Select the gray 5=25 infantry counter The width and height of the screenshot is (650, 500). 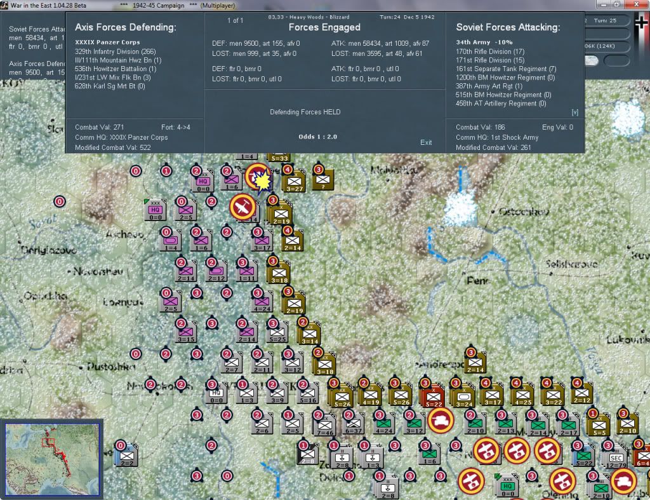pos(277,332)
